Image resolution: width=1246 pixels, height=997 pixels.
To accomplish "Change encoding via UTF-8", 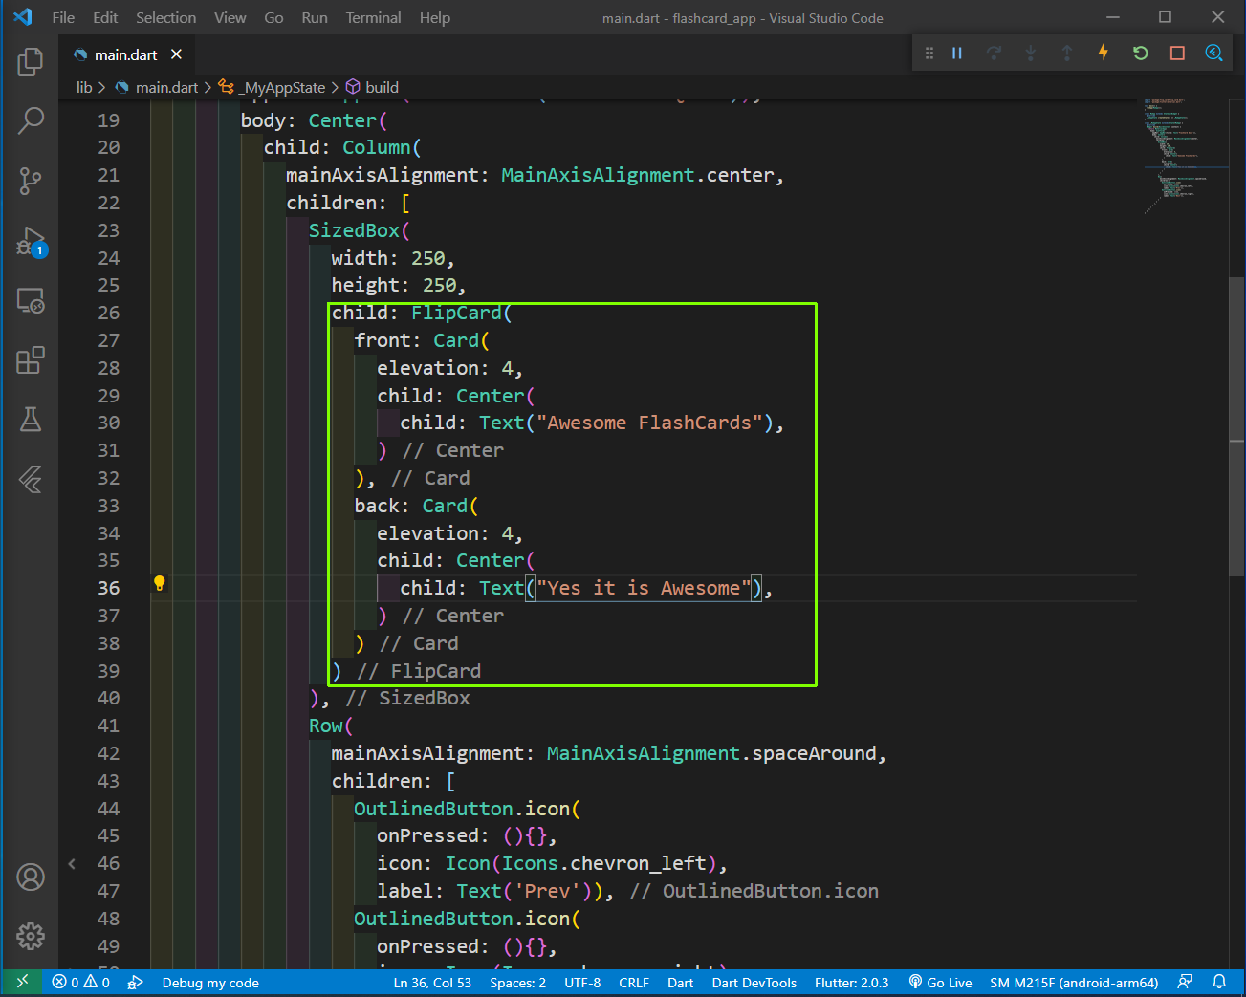I will click(x=582, y=982).
